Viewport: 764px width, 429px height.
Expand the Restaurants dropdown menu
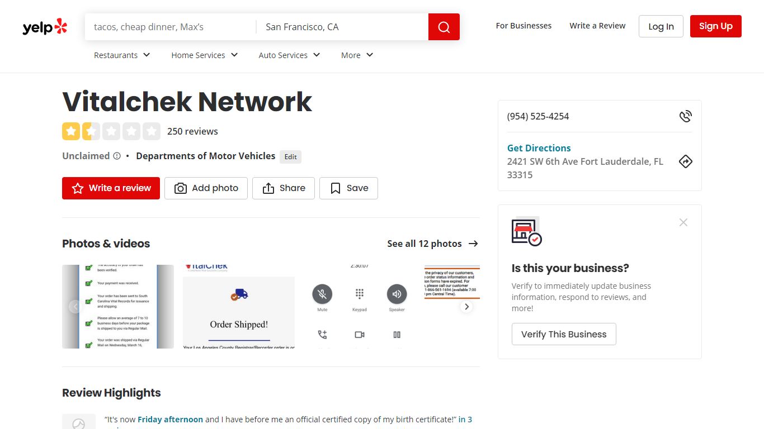pyautogui.click(x=122, y=55)
